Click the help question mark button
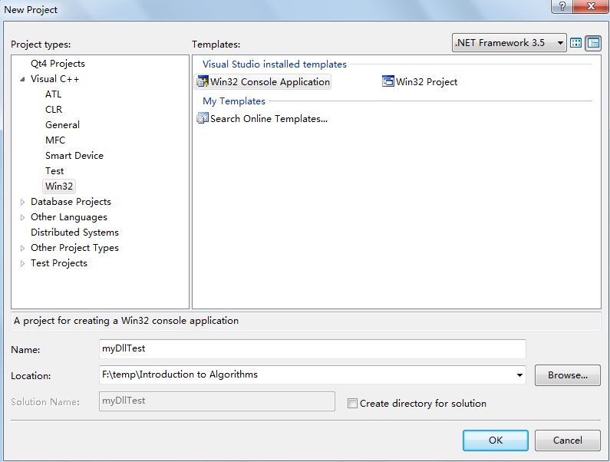The image size is (610, 462). (562, 6)
